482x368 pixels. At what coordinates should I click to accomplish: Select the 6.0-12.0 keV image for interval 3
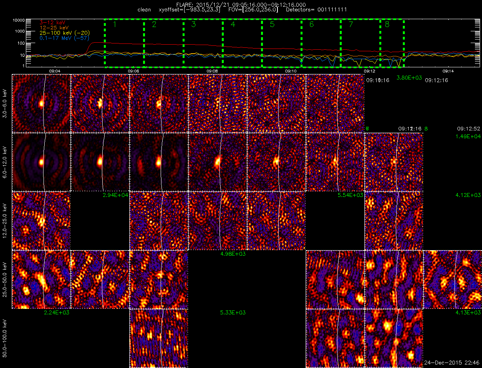(x=159, y=162)
